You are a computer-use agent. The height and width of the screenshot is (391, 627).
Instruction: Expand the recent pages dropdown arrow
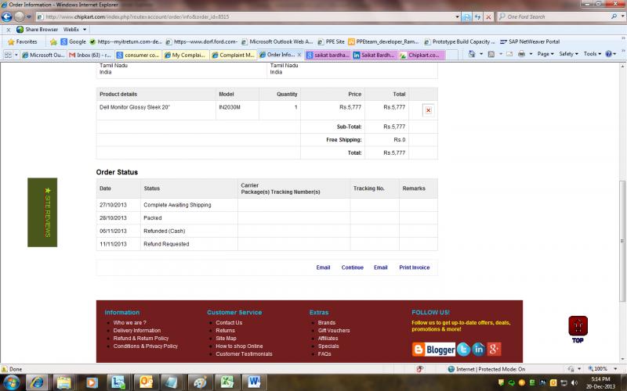tap(29, 16)
